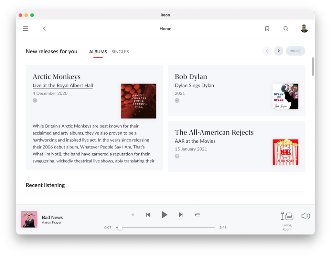Switch to the SINGLES tab
Image resolution: width=331 pixels, height=256 pixels.
coord(120,52)
